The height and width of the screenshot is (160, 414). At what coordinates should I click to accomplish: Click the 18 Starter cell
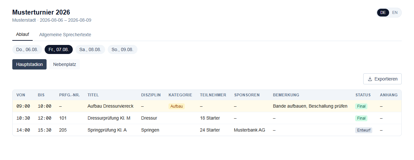pos(210,118)
